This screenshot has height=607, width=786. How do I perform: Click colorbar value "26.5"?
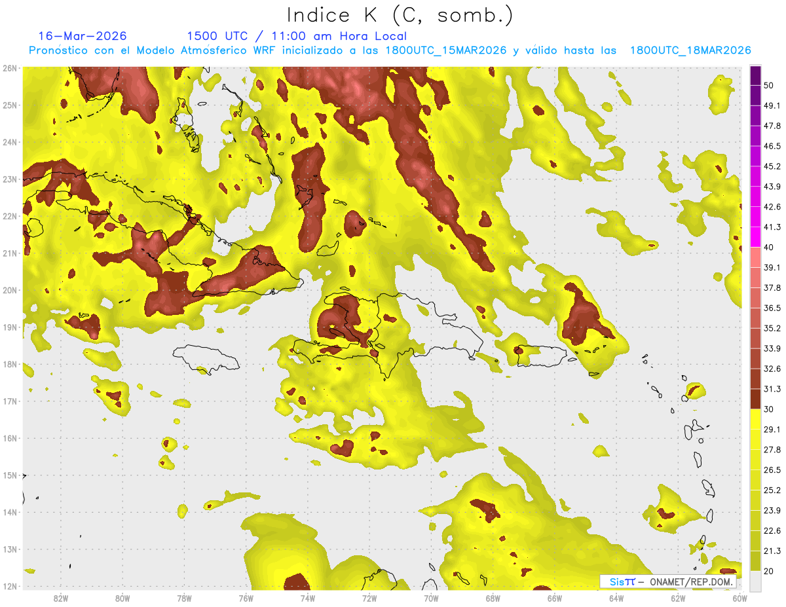tap(772, 470)
